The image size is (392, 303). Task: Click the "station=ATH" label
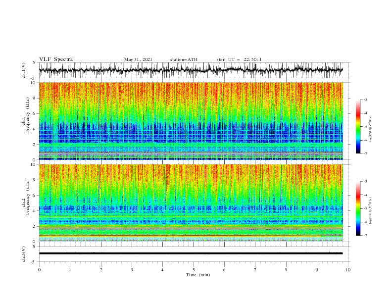184,59
